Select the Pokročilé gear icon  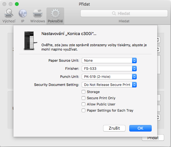click(x=55, y=13)
